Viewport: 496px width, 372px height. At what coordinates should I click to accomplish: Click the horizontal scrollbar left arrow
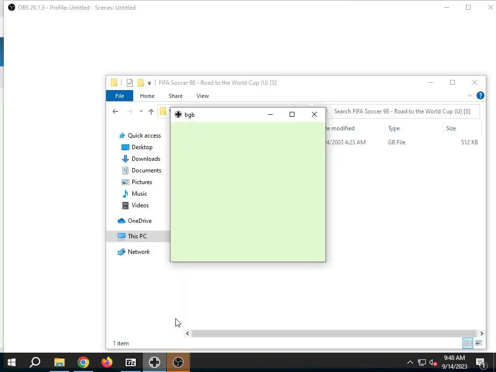[187, 333]
